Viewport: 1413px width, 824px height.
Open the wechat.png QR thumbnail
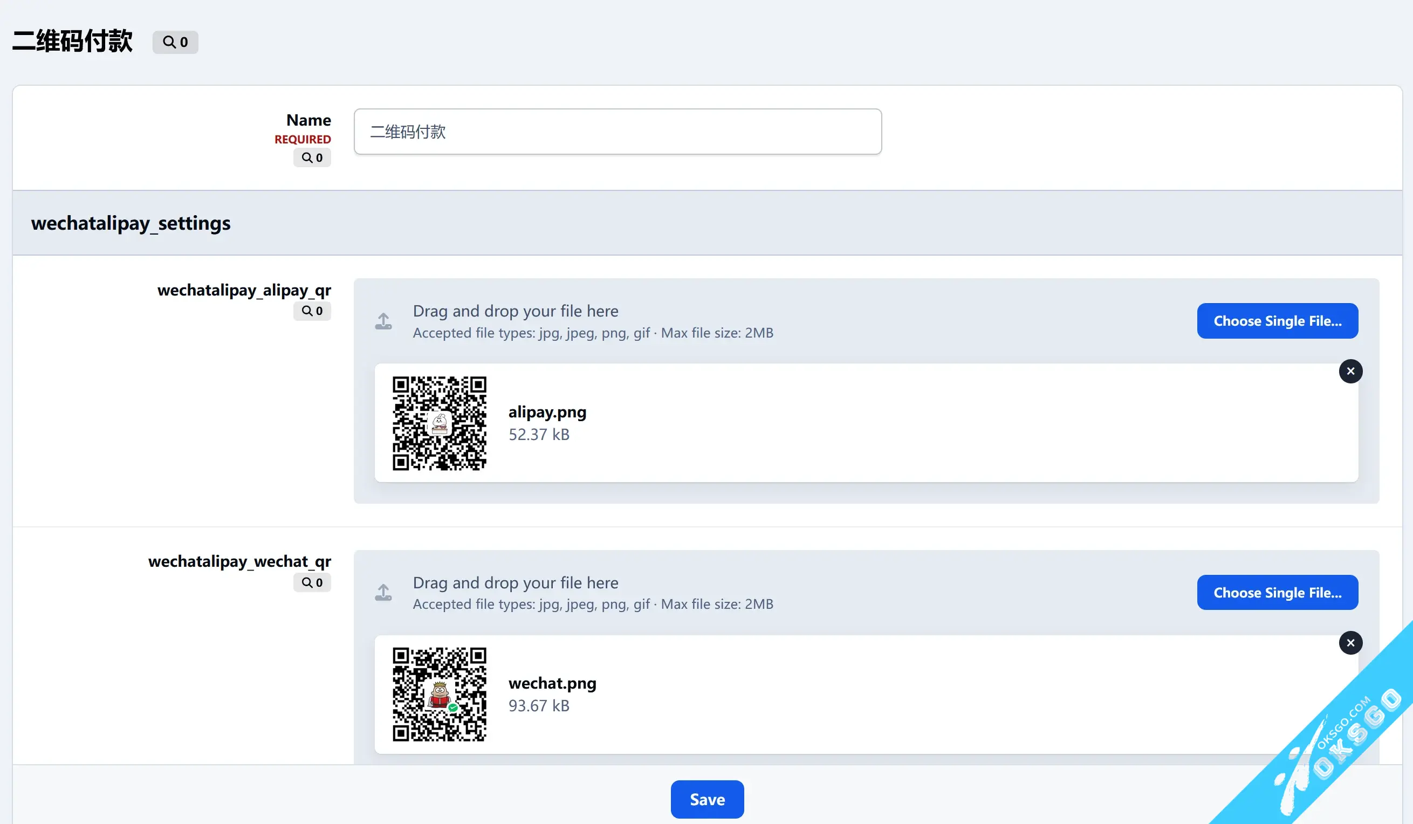click(439, 695)
